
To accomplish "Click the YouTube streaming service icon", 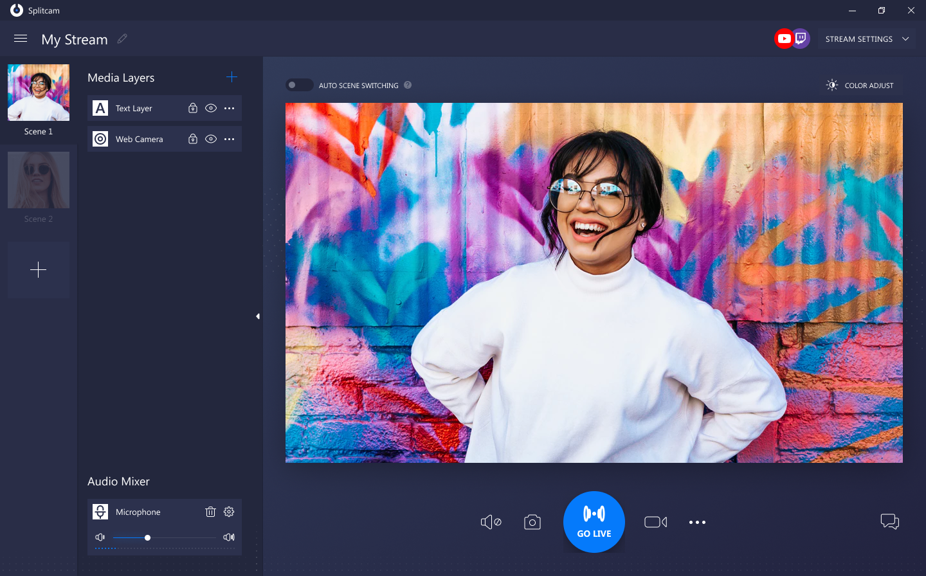I will pyautogui.click(x=784, y=38).
